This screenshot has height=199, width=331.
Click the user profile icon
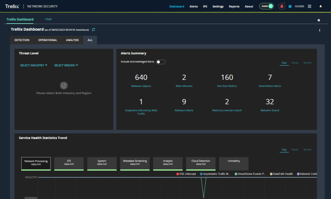click(321, 7)
